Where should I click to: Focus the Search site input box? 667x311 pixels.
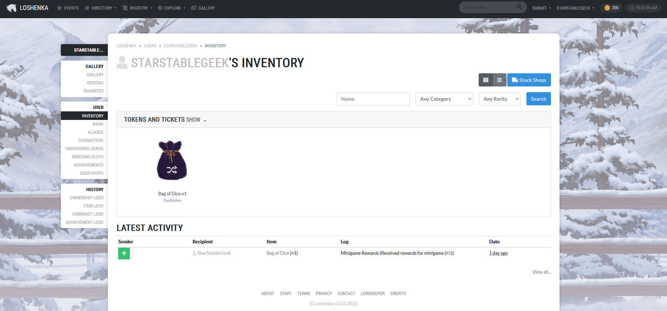(488, 7)
